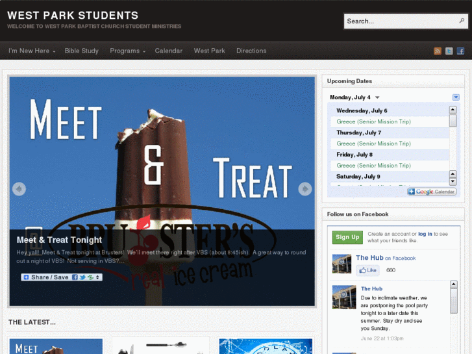Open Bible Study page
This screenshot has height=354, width=472.
[x=82, y=51]
